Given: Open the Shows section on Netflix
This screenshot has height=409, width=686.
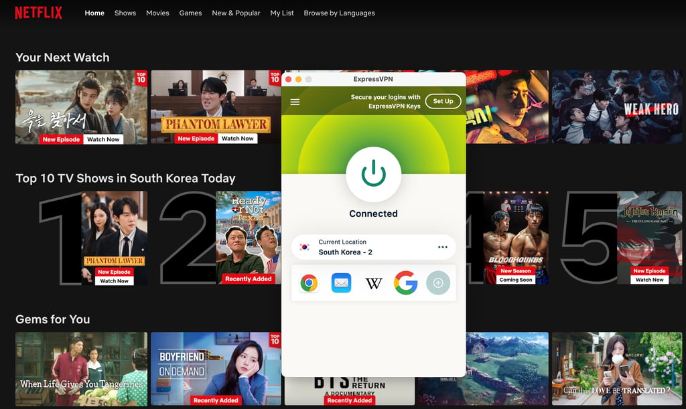Looking at the screenshot, I should 125,13.
